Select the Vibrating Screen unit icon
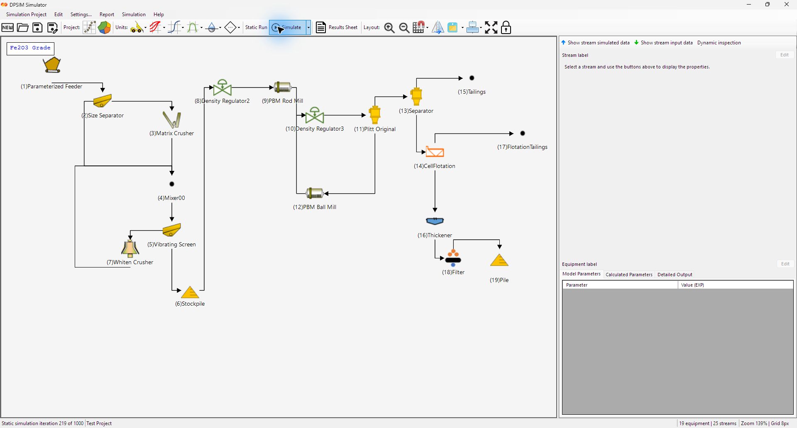Image resolution: width=797 pixels, height=428 pixels. [172, 230]
